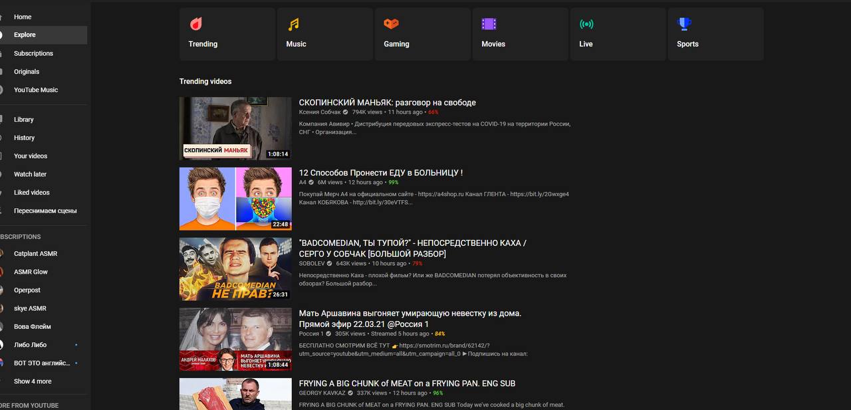Open the Movies film strip icon
851x410 pixels.
(x=489, y=24)
